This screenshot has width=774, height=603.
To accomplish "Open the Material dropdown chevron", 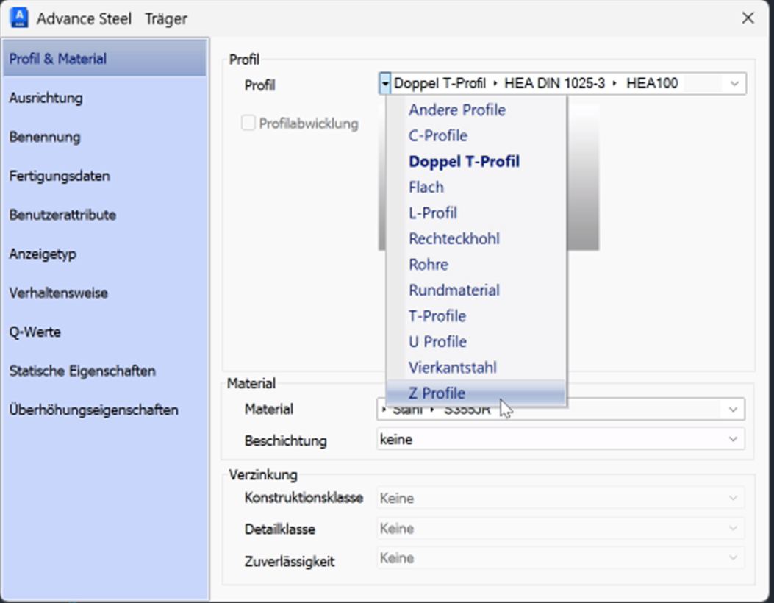I will (x=733, y=410).
